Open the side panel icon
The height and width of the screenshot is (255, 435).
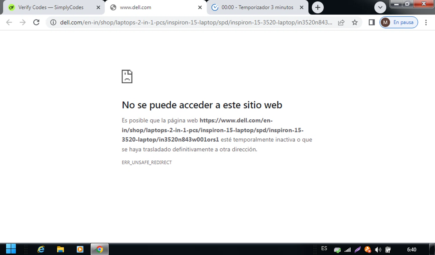(x=371, y=22)
